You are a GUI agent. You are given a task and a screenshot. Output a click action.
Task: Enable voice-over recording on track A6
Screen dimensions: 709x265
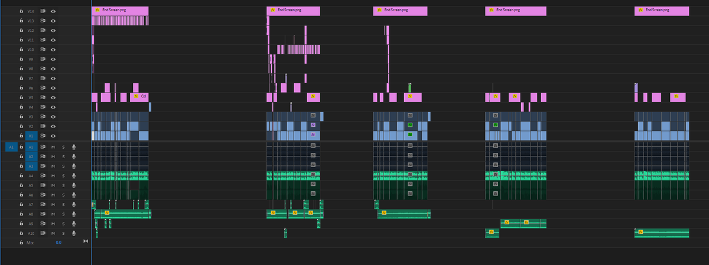(x=74, y=195)
